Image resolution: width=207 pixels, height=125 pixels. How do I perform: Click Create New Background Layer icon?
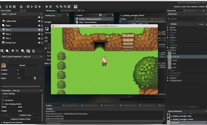click(2, 51)
